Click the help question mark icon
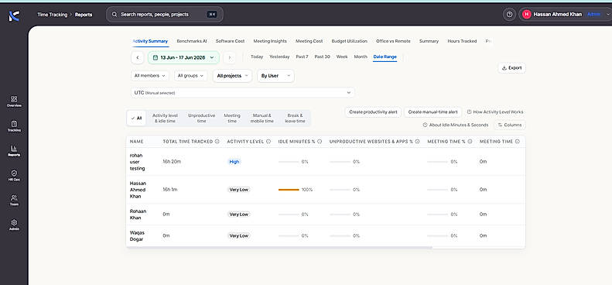612x285 pixels. pyautogui.click(x=509, y=15)
